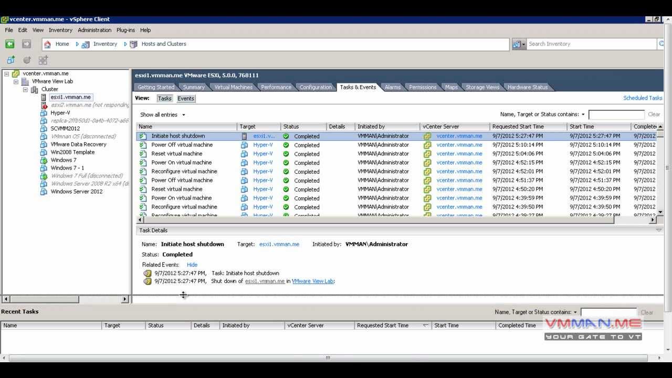Select the Reconfigure virtual machine 4:52:01 row
Screen dimensions: 672x378
396,172
